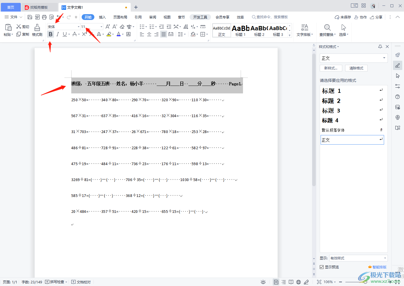Click the 分享 share button
The width and height of the screenshot is (404, 286).
tap(376, 17)
